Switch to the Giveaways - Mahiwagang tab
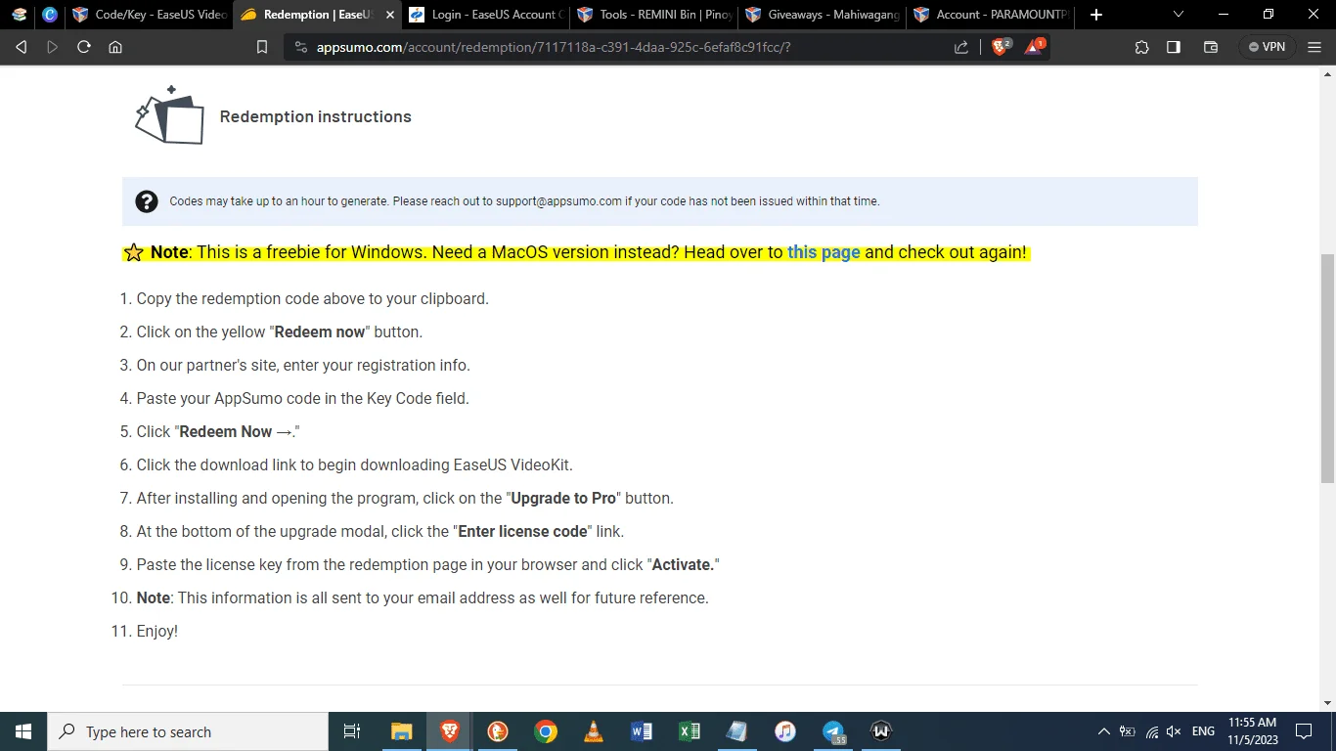 click(x=822, y=15)
